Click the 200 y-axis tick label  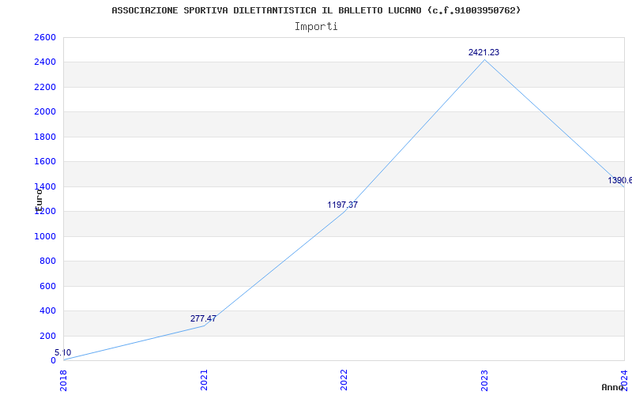pos(48,337)
